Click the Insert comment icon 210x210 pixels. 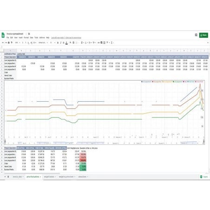click(x=101, y=43)
